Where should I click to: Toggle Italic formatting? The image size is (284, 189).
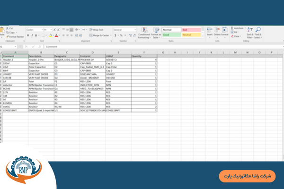tap(32, 35)
